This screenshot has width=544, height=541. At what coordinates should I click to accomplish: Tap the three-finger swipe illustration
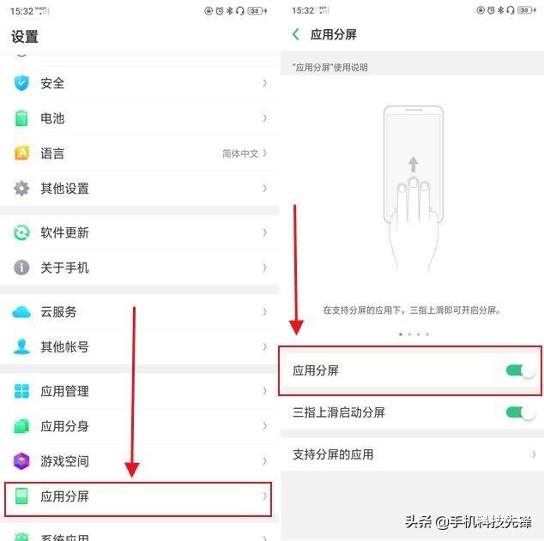pyautogui.click(x=414, y=189)
